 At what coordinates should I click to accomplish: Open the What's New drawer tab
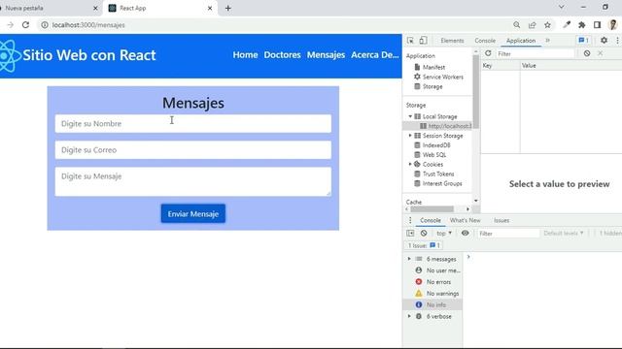click(x=465, y=220)
